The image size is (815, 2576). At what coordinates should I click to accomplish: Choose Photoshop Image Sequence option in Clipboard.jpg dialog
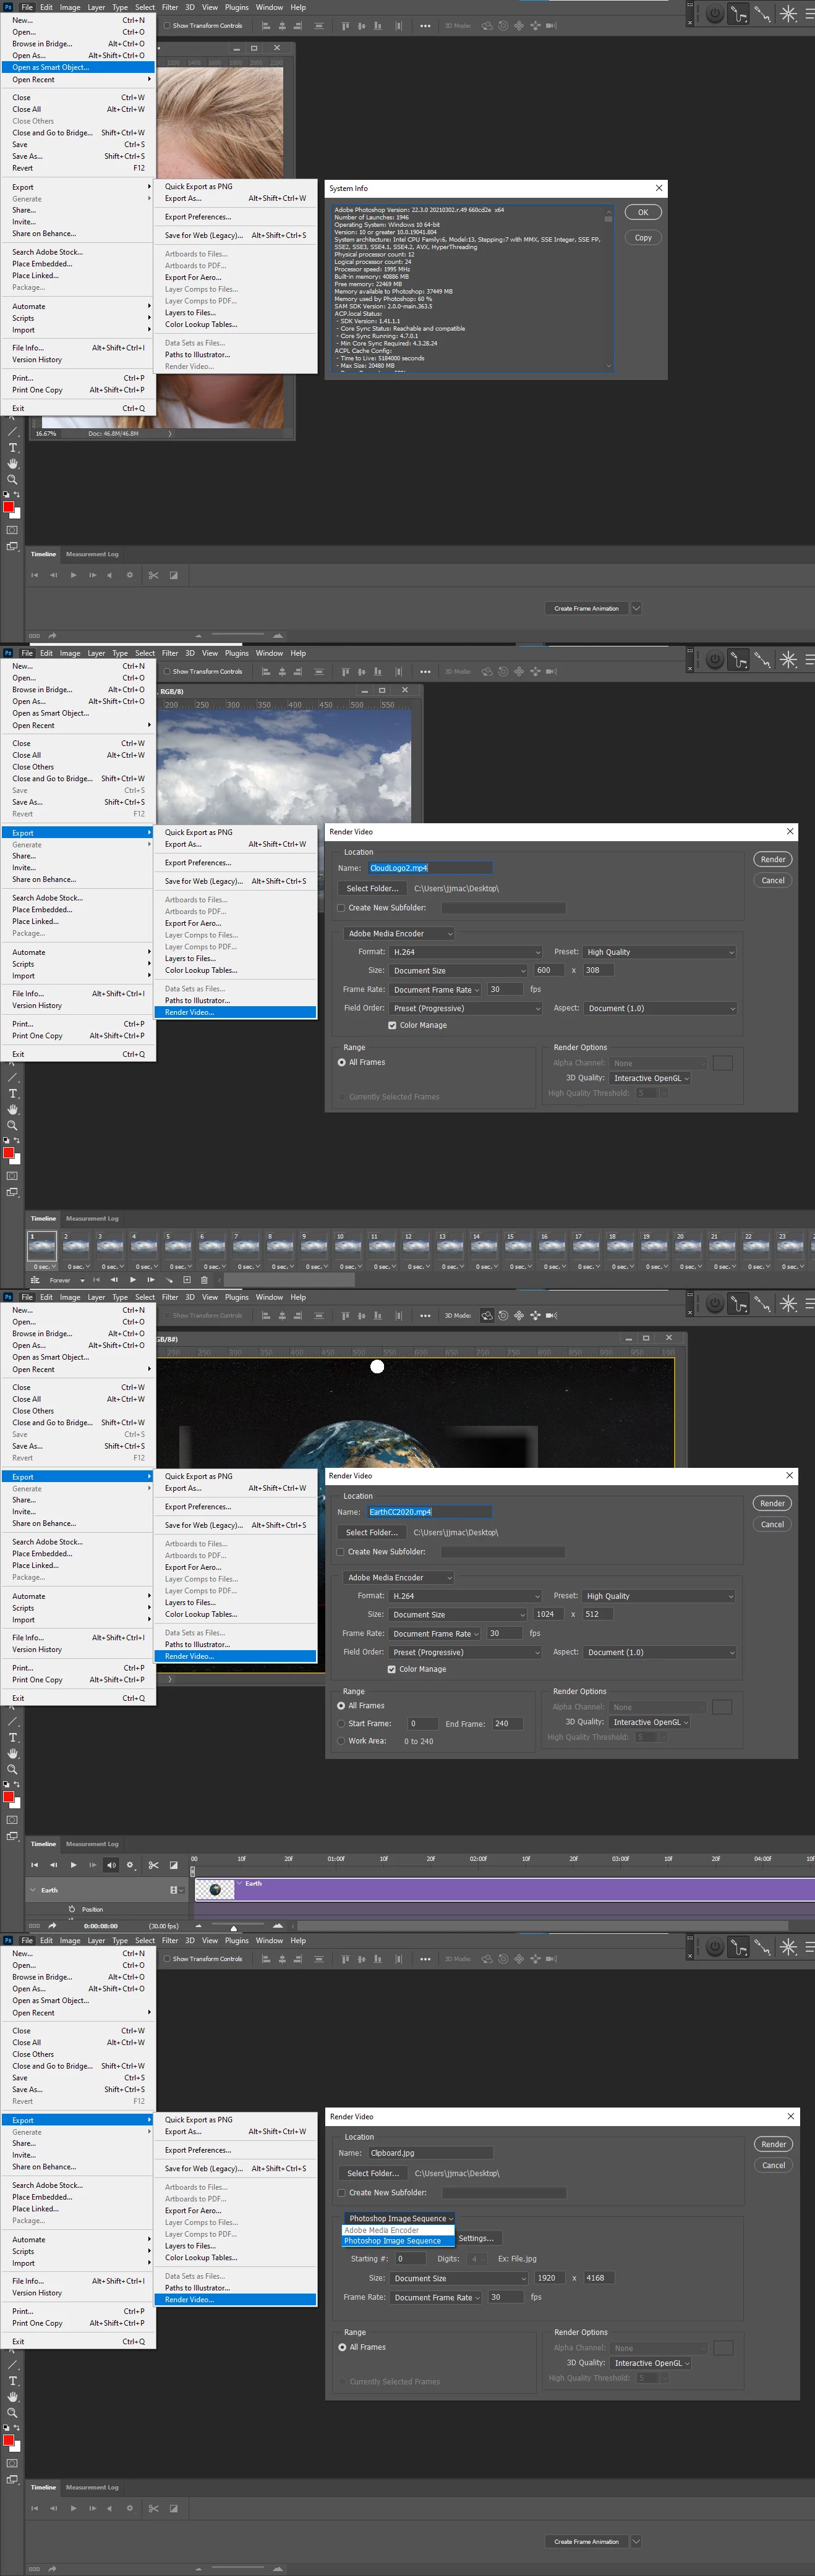(398, 2241)
